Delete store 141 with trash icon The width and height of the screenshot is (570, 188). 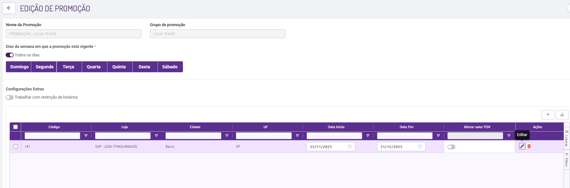pyautogui.click(x=529, y=146)
